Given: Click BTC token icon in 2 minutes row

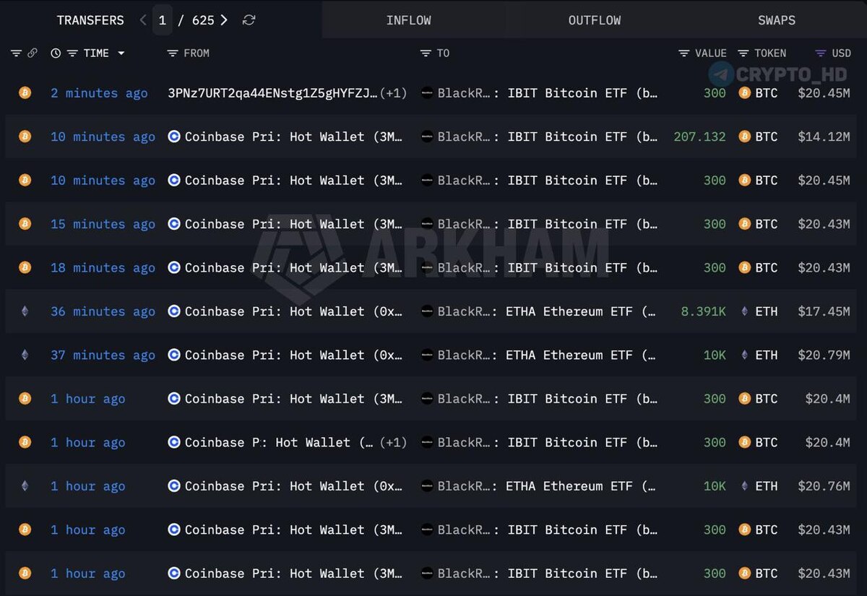Looking at the screenshot, I should (745, 93).
